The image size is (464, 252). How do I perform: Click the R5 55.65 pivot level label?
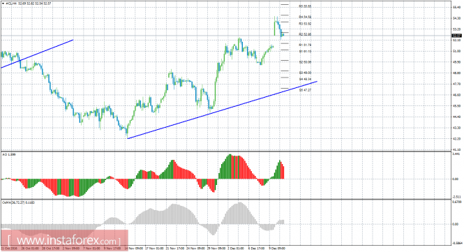click(x=305, y=6)
